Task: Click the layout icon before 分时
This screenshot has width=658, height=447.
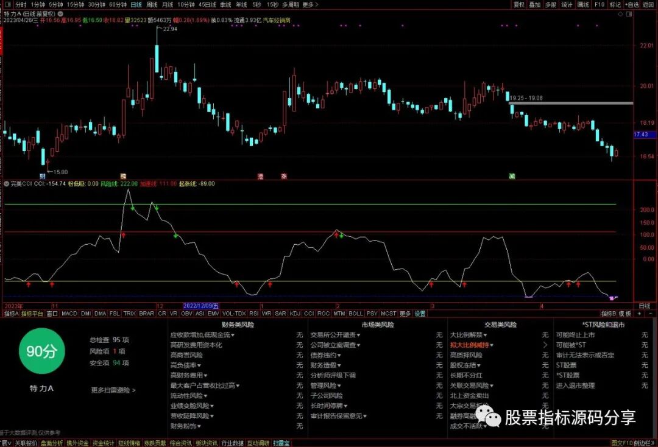Action: 7,5
